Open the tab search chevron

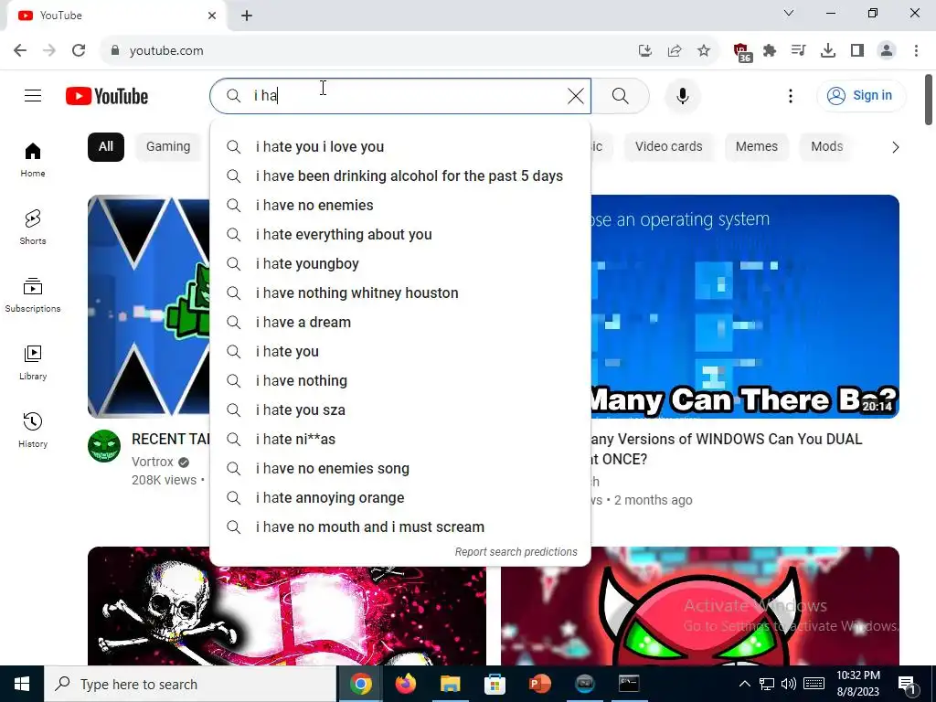(789, 13)
